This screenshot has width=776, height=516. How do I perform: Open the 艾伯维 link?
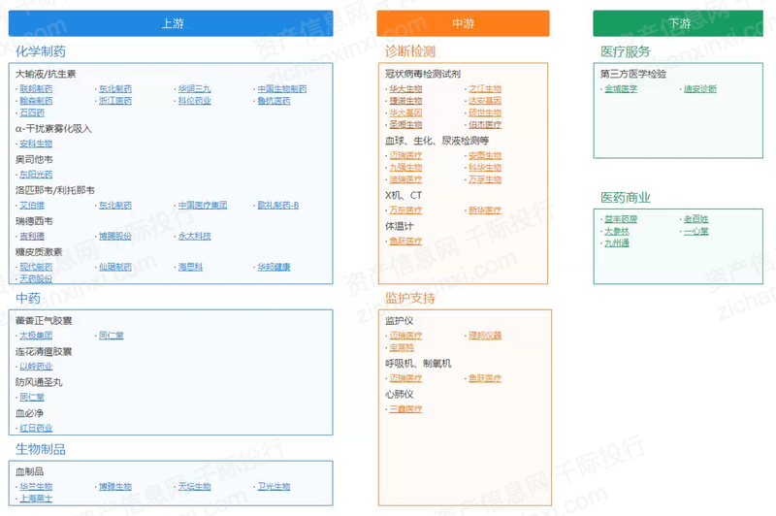tap(32, 205)
